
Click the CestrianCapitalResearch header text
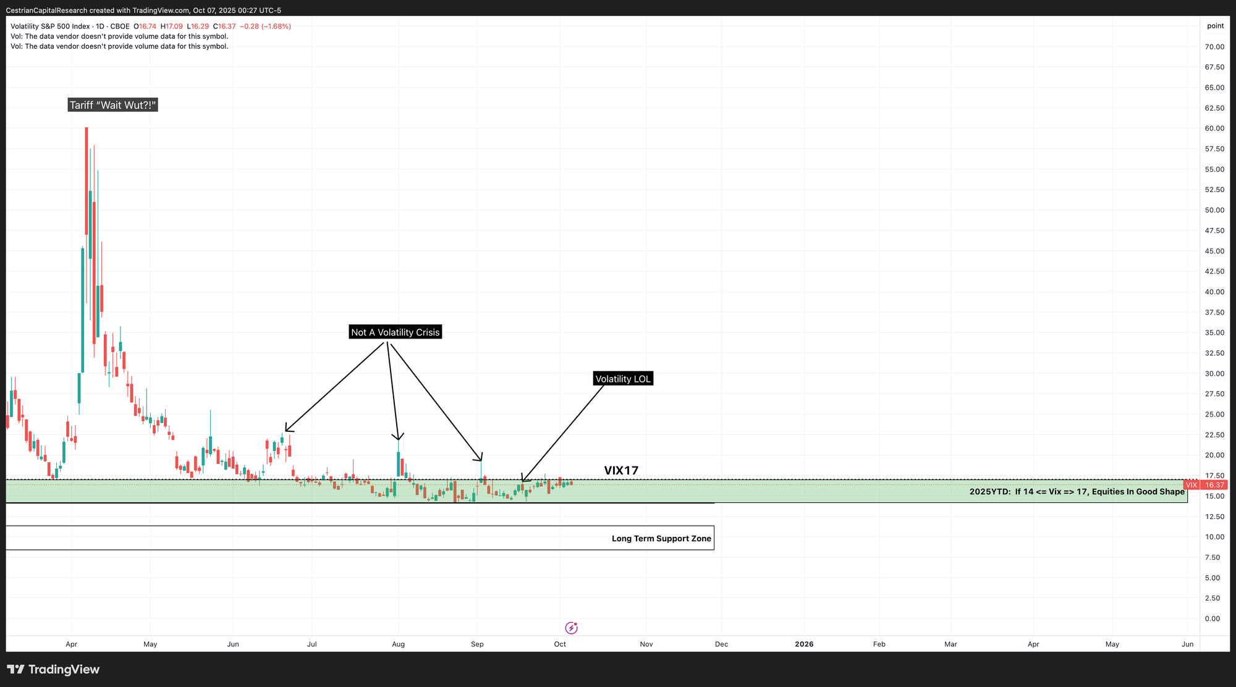pyautogui.click(x=46, y=11)
